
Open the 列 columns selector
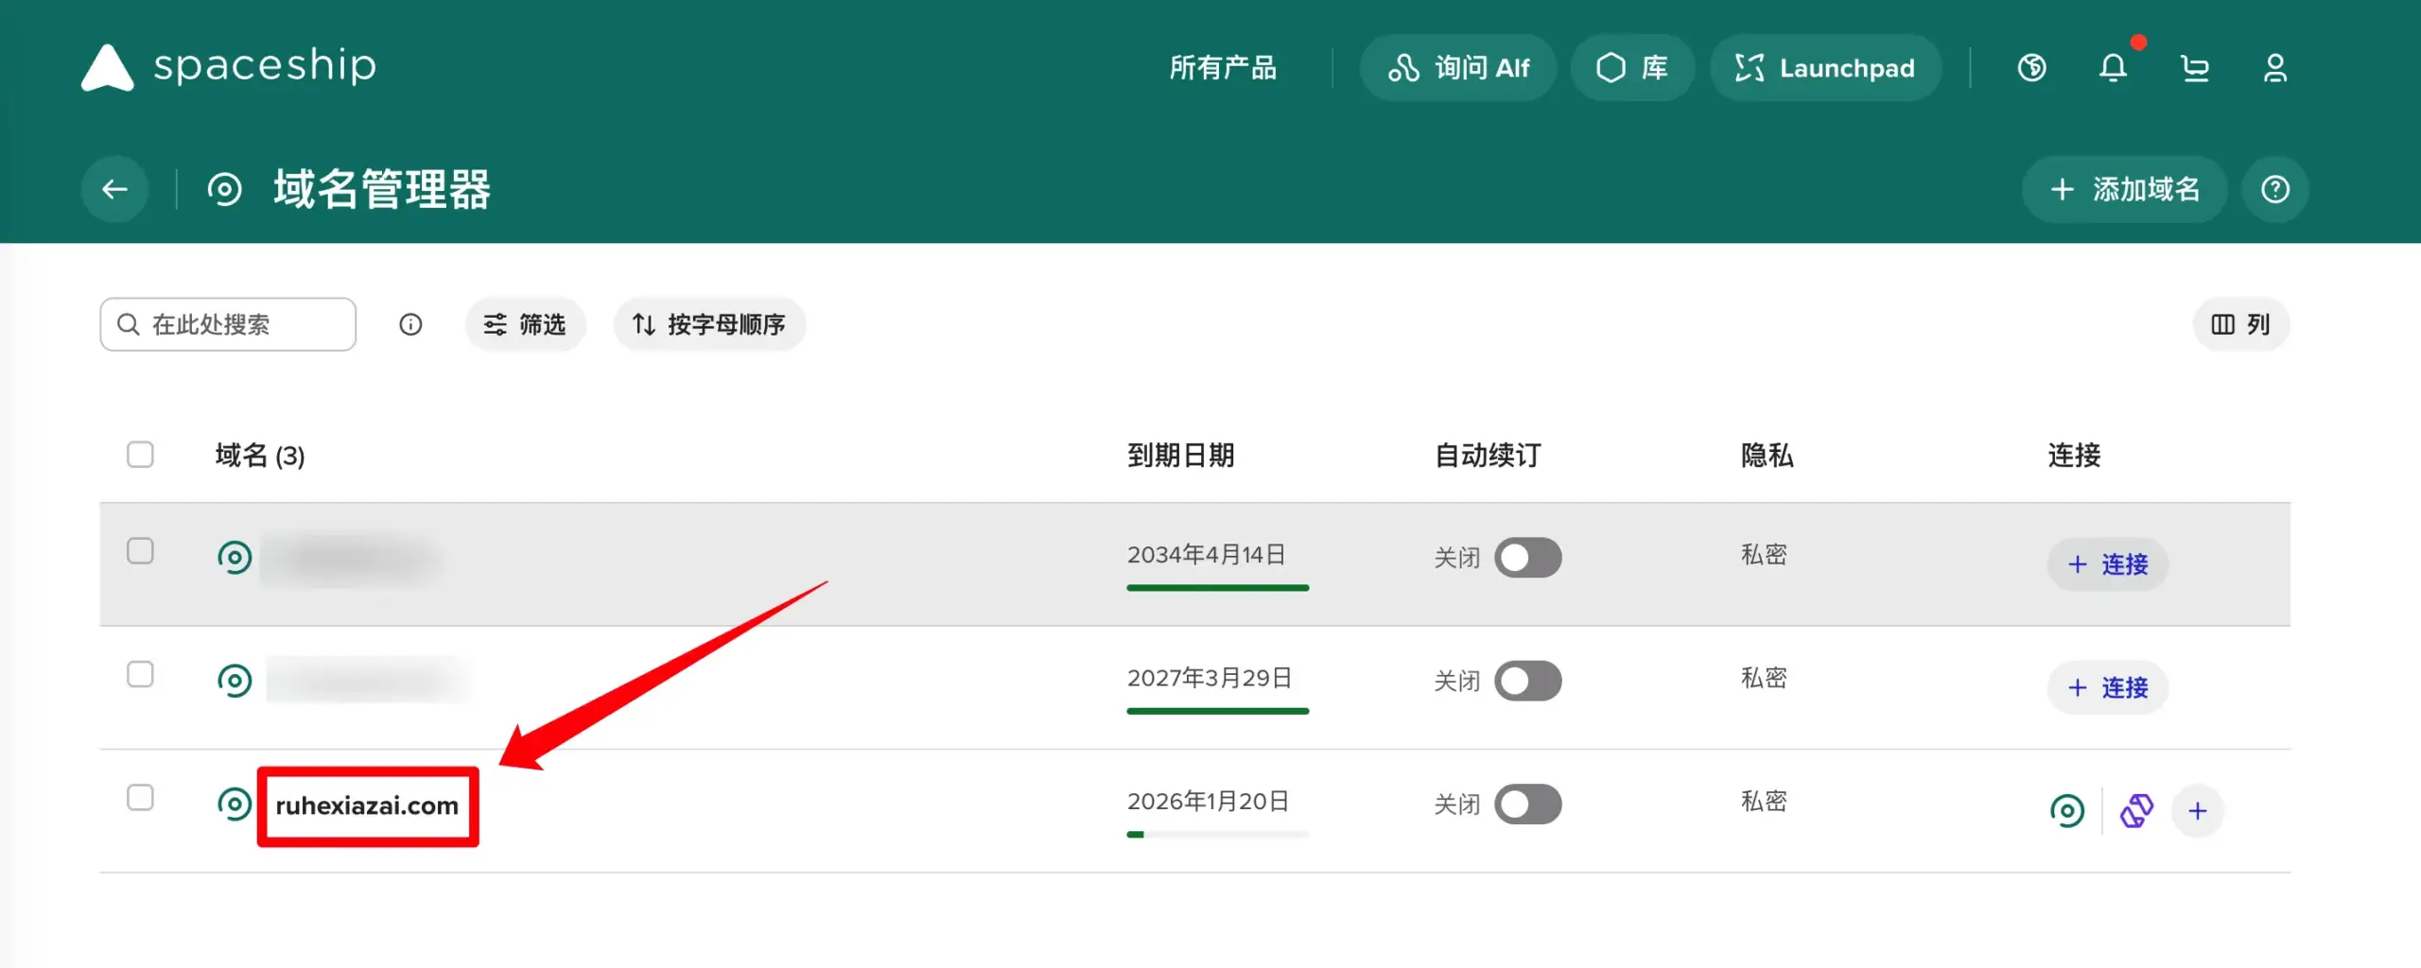click(2240, 324)
